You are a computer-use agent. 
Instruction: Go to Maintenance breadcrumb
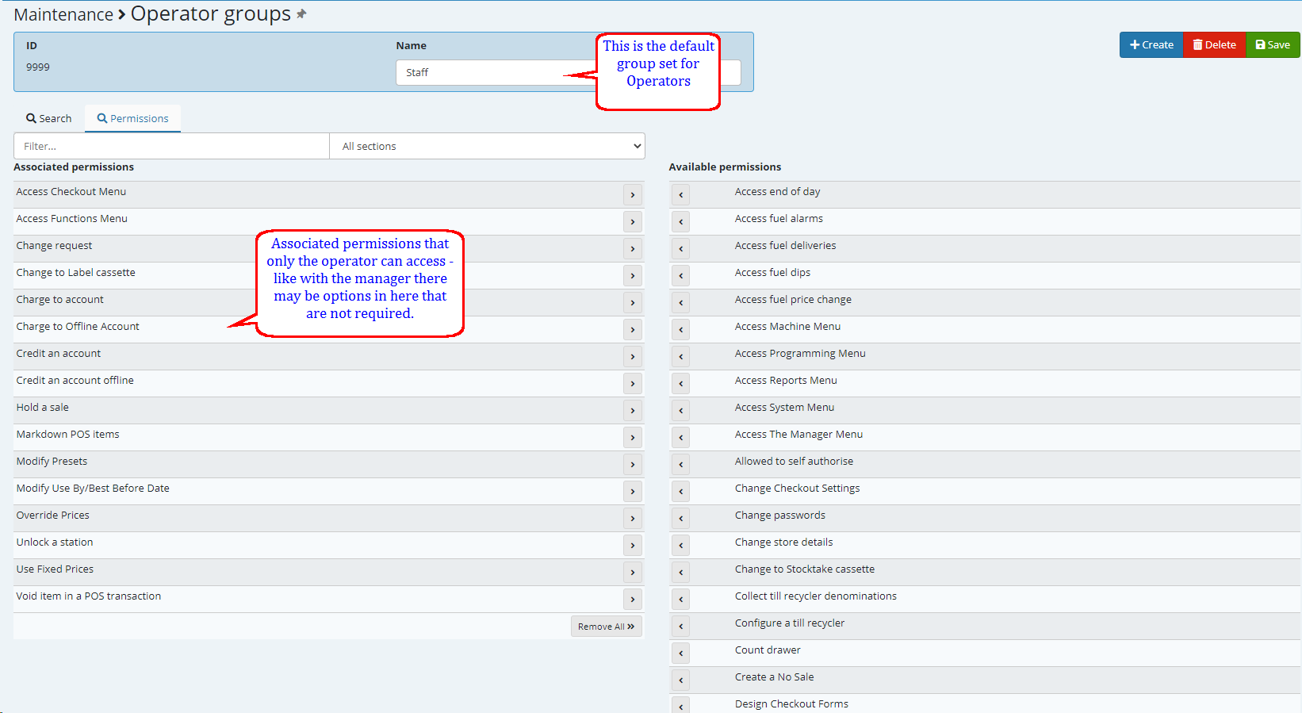click(x=63, y=15)
